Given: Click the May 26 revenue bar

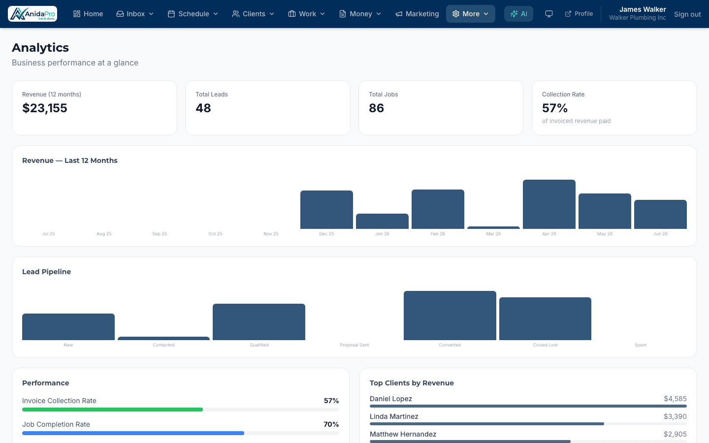Looking at the screenshot, I should 605,211.
